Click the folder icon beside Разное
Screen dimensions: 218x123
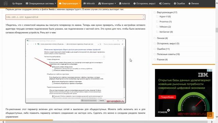[x=155, y=59]
